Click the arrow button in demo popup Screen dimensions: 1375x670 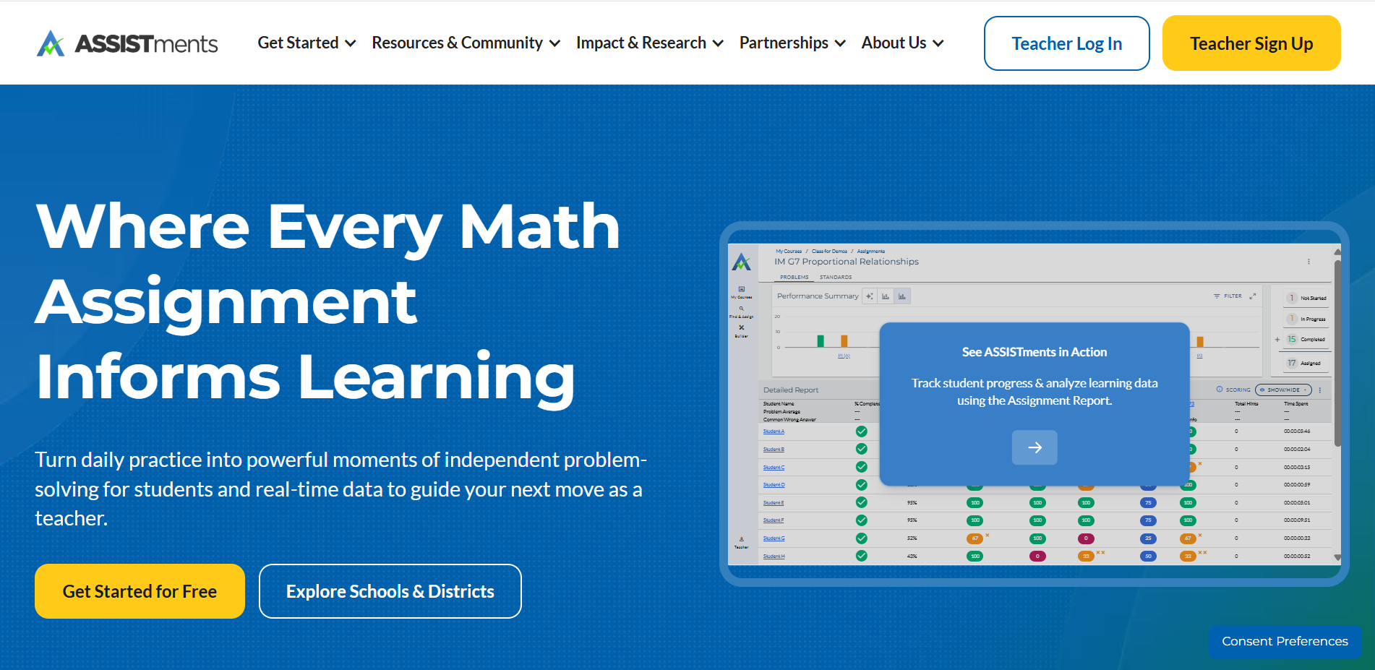pos(1035,447)
